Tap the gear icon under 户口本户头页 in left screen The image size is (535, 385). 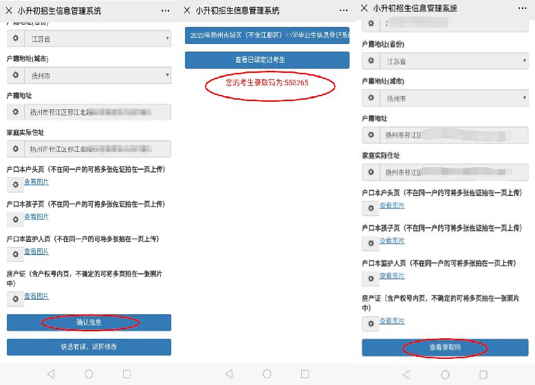[x=15, y=184]
